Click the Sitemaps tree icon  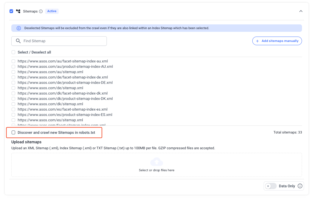[x=18, y=11]
